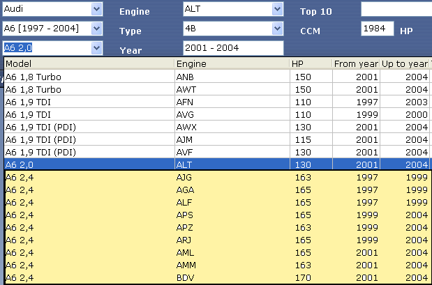Click From year 1997 in AFN row
Image resolution: width=432 pixels, height=285 pixels.
367,102
